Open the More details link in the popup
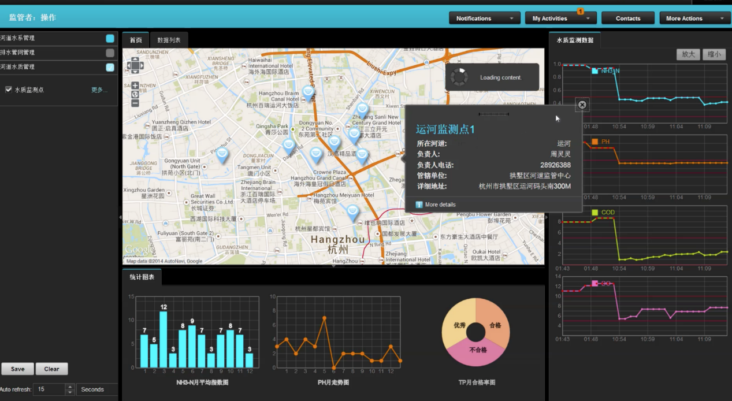The height and width of the screenshot is (401, 732). [x=440, y=205]
